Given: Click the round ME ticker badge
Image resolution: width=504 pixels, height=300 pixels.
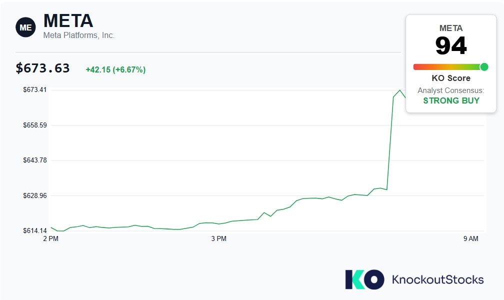Looking at the screenshot, I should [25, 27].
